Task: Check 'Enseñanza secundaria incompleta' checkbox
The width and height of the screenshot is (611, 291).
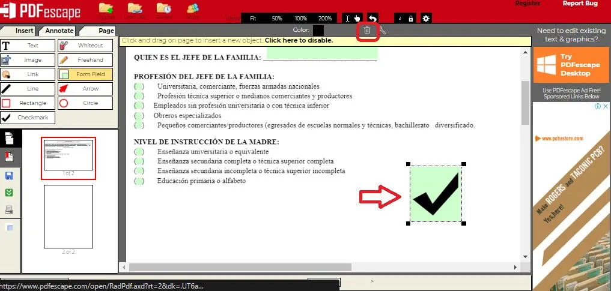Action: click(139, 171)
